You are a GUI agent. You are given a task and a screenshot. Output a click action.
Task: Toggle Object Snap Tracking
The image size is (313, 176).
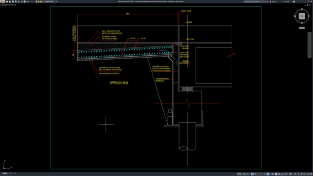265,174
